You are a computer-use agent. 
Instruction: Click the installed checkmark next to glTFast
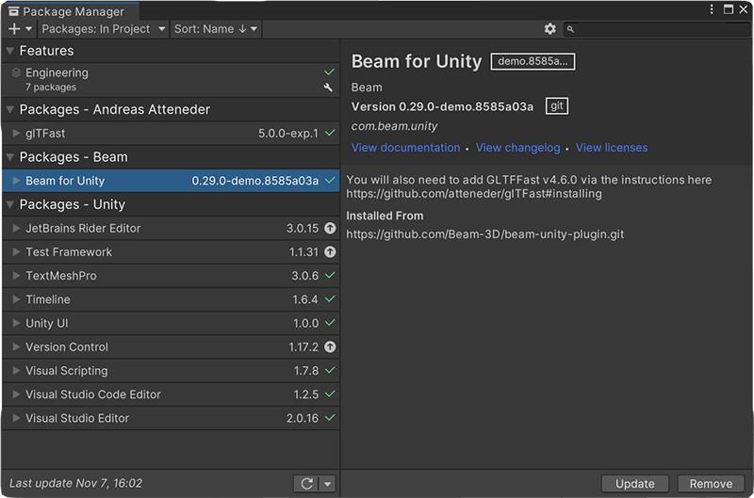330,134
